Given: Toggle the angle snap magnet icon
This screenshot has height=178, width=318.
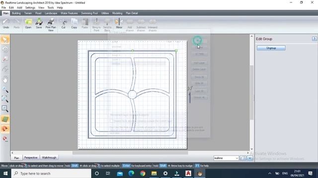Looking at the screenshot, I should [x=5, y=139].
